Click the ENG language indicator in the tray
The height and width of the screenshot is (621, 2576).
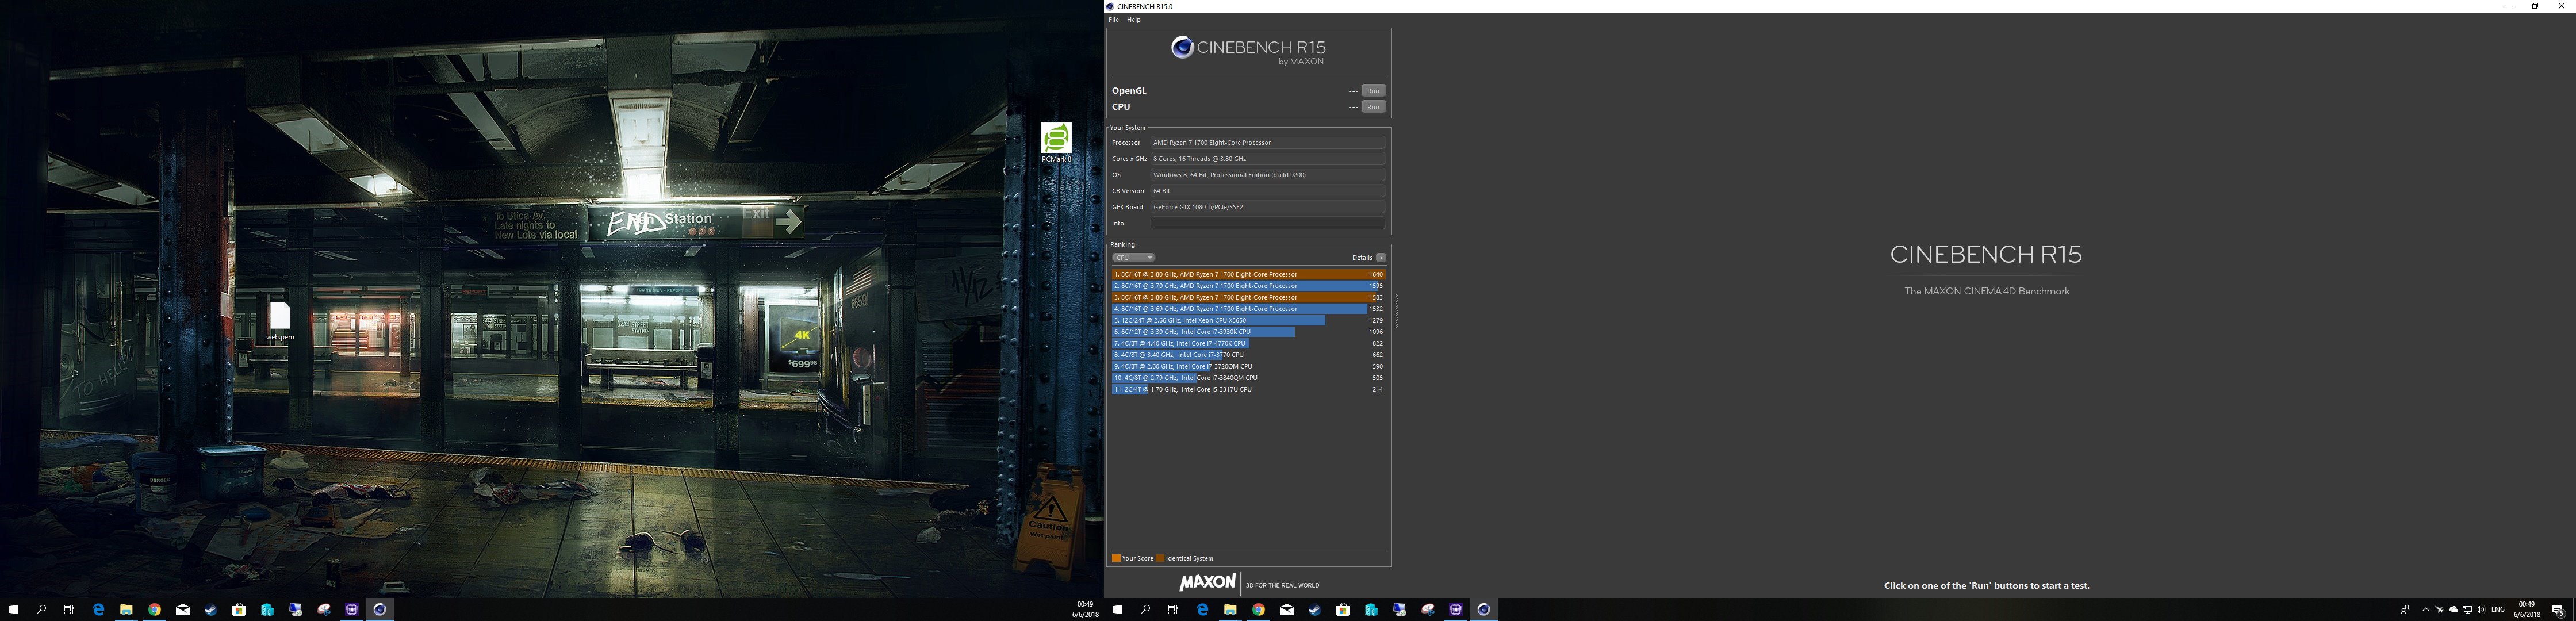(2498, 610)
